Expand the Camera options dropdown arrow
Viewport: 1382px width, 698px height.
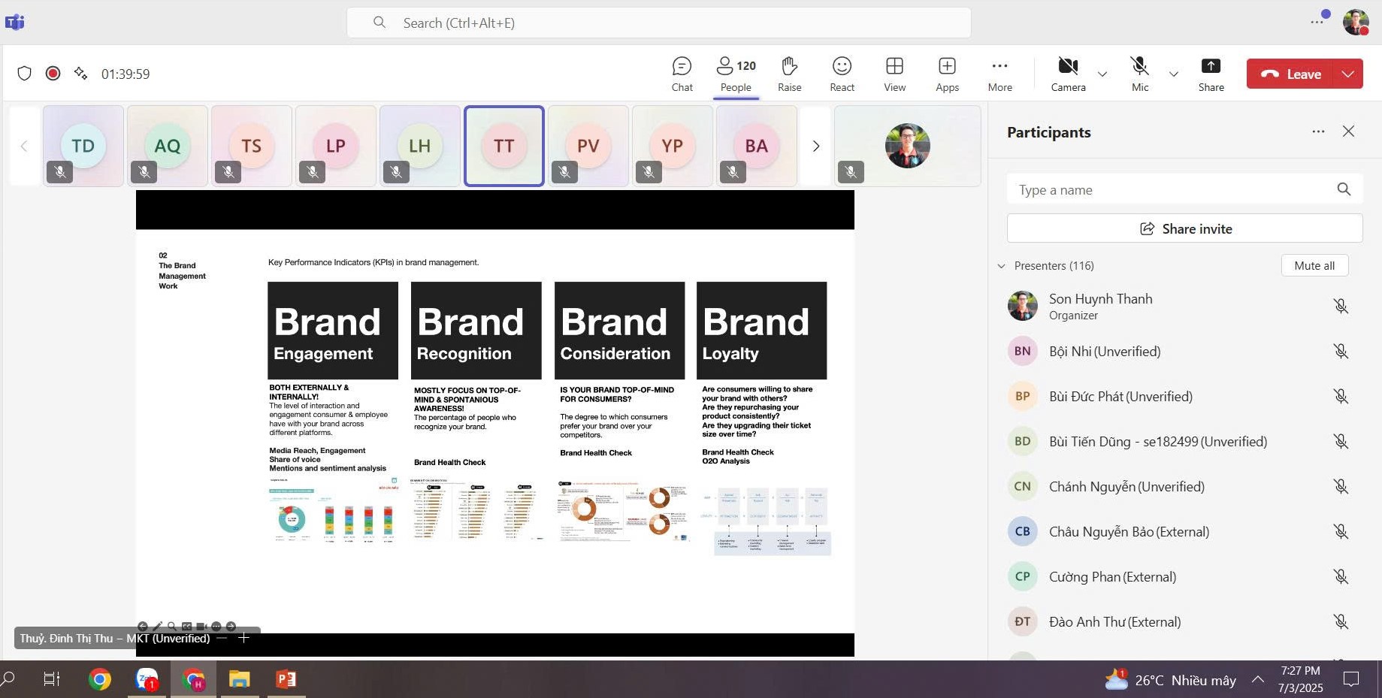[1102, 74]
